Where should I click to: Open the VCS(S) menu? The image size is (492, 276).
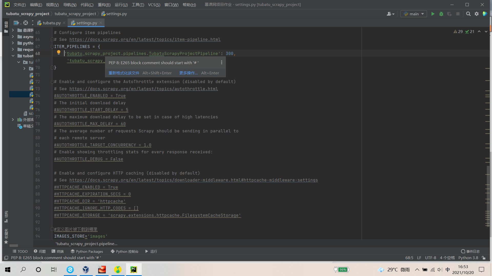[x=154, y=5]
